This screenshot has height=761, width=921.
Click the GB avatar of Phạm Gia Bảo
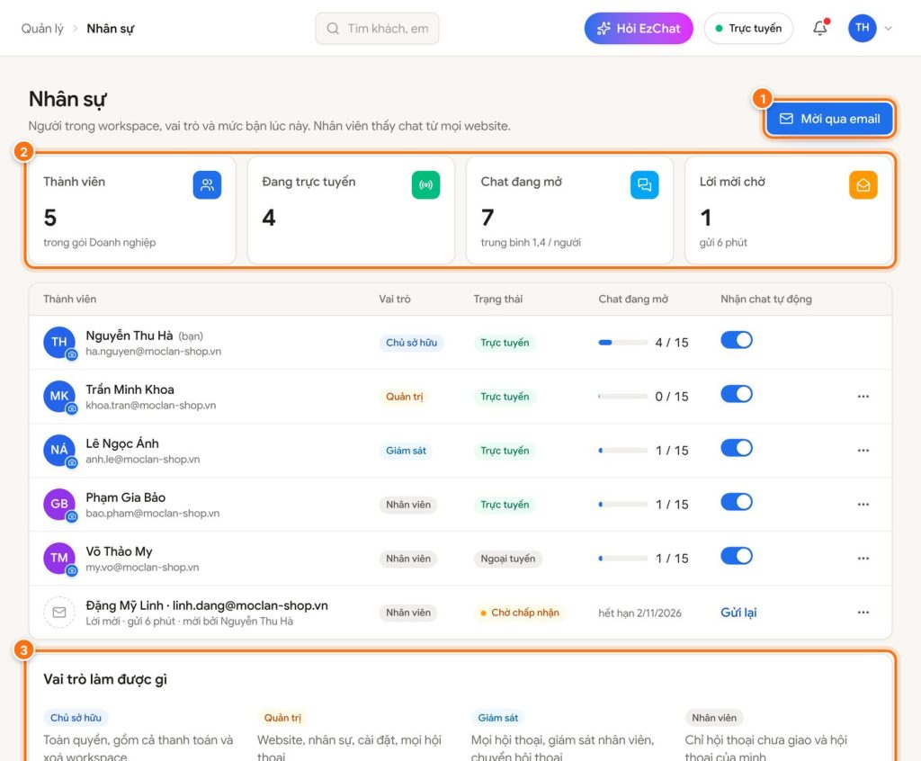point(59,505)
